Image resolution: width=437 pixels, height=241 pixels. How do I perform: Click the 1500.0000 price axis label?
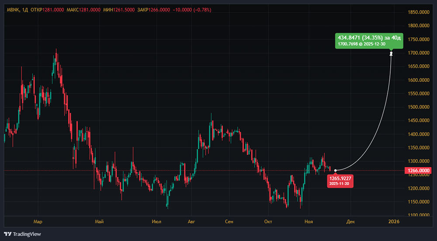click(x=418, y=107)
